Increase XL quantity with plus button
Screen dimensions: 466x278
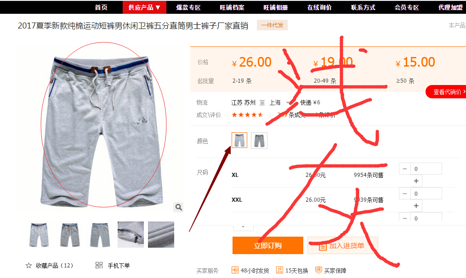tap(416, 181)
